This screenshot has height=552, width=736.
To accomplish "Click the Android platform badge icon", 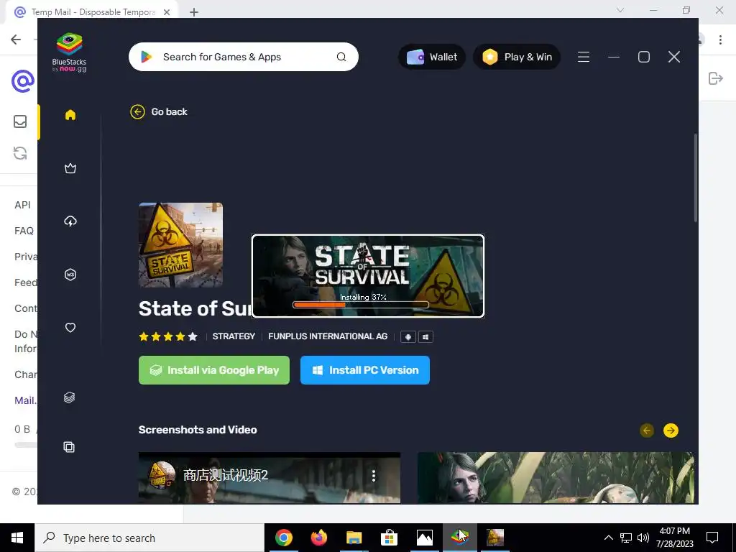I will tap(408, 336).
